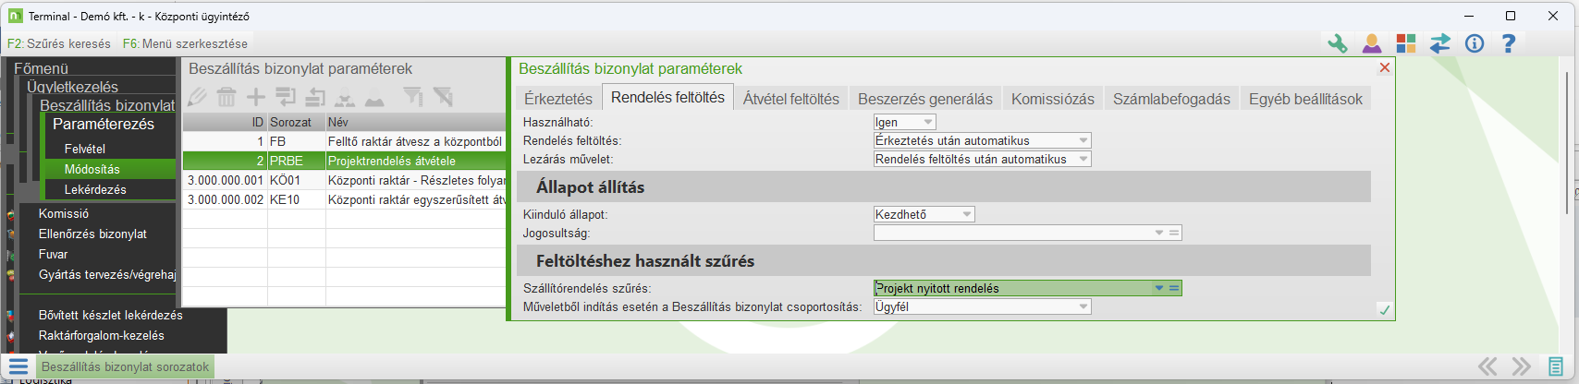Switch to the Átvétel feltöltés tab
Image resolution: width=1579 pixels, height=384 pixels.
791,99
